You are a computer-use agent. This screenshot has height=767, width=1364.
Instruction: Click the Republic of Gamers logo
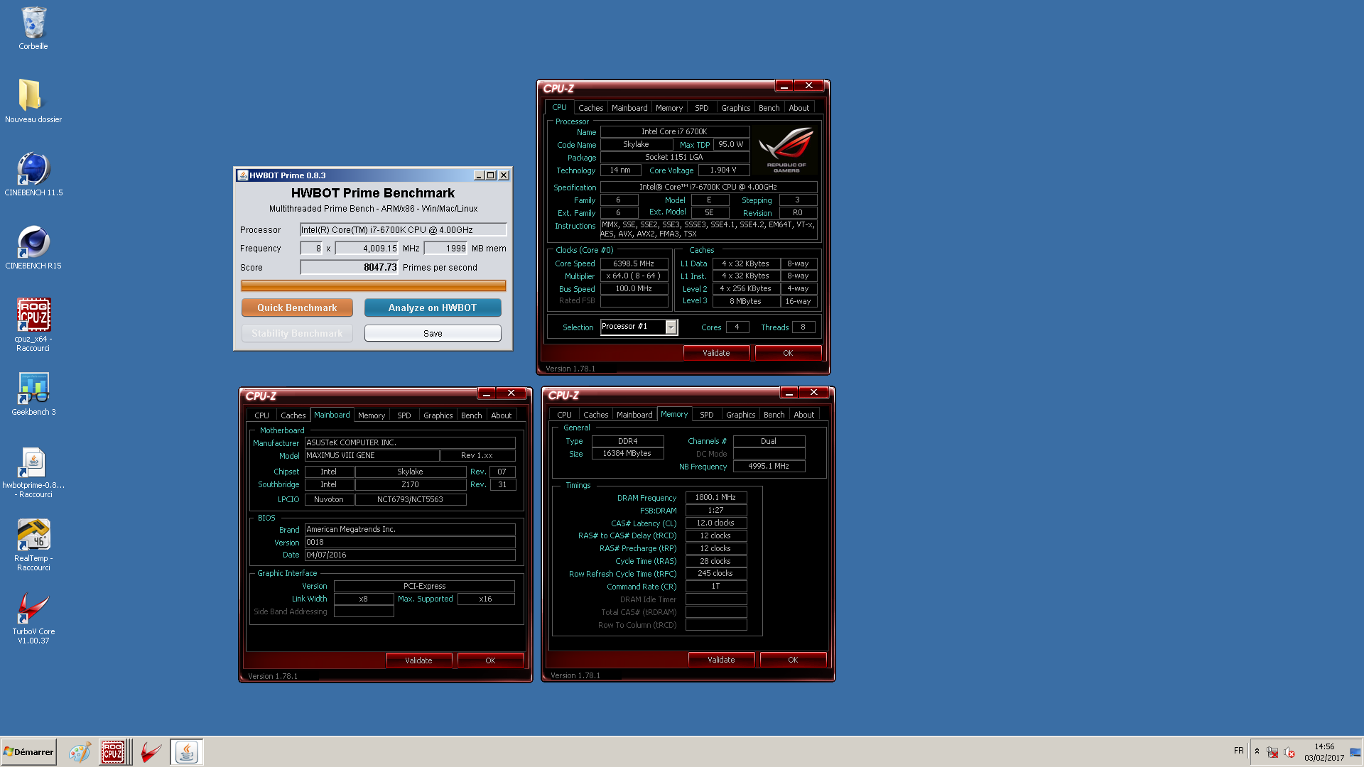point(786,150)
